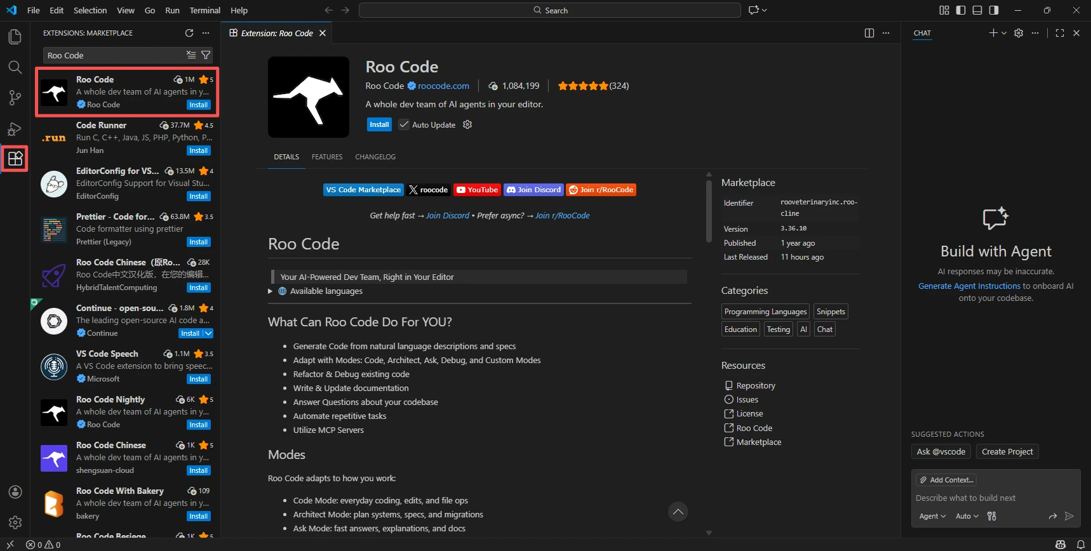Open the Help menu
The width and height of the screenshot is (1091, 551).
pyautogui.click(x=239, y=10)
